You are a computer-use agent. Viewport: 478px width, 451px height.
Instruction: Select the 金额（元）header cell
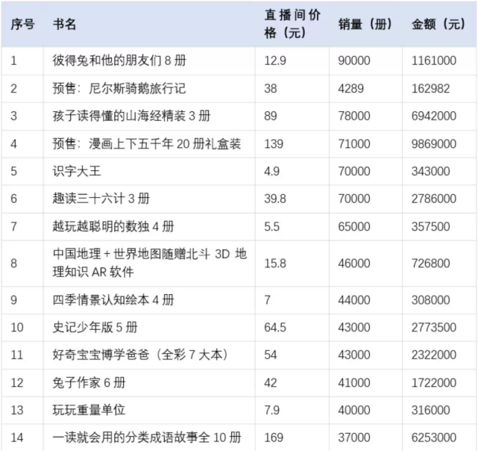pos(439,24)
